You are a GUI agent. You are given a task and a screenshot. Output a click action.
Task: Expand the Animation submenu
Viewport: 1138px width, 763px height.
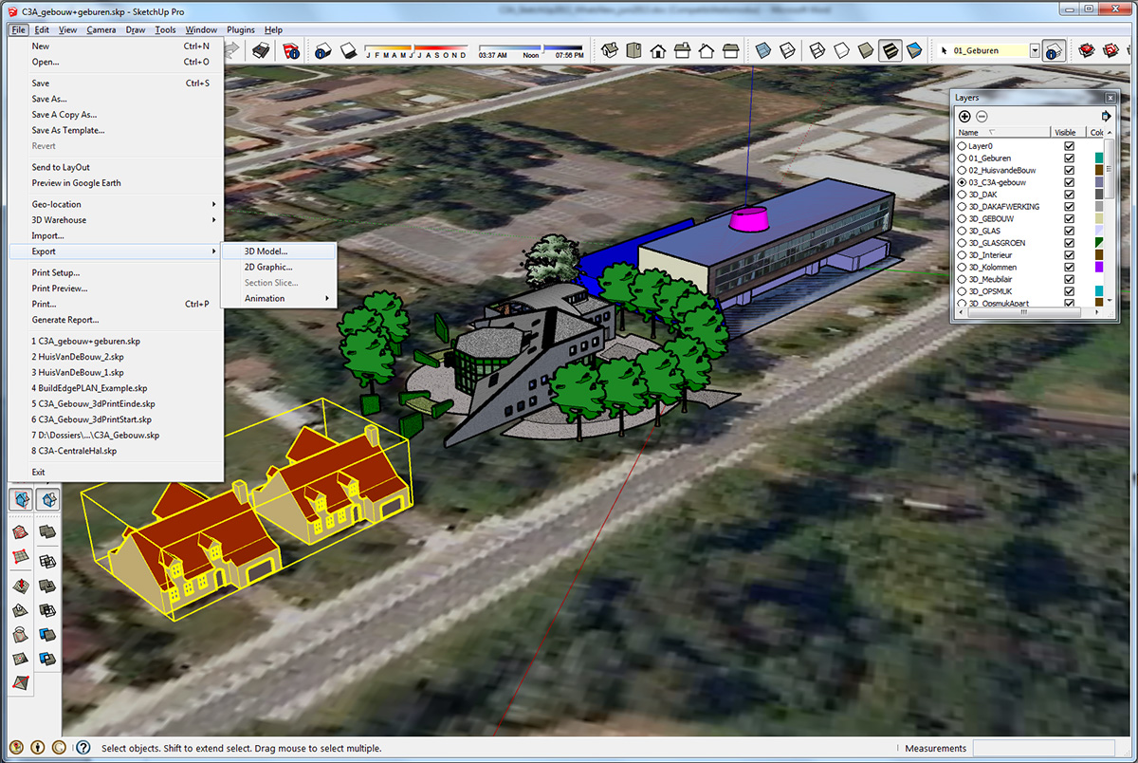(x=279, y=298)
